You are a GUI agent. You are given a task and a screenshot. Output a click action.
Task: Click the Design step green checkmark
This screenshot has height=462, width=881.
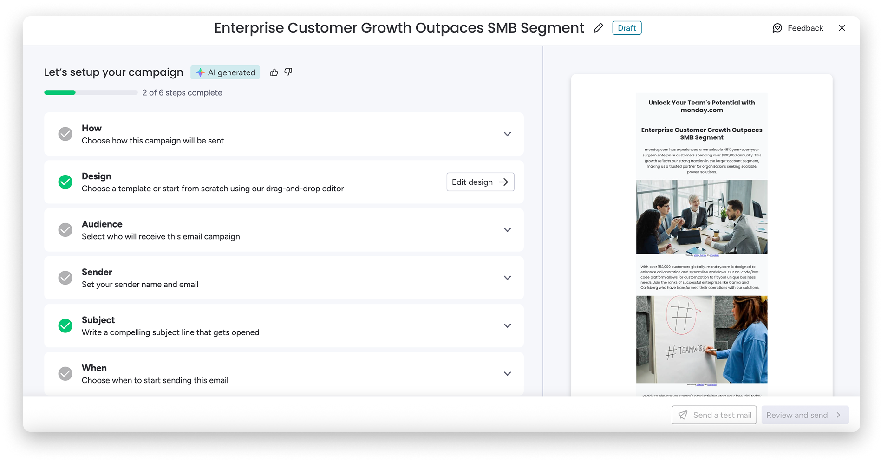pyautogui.click(x=65, y=182)
